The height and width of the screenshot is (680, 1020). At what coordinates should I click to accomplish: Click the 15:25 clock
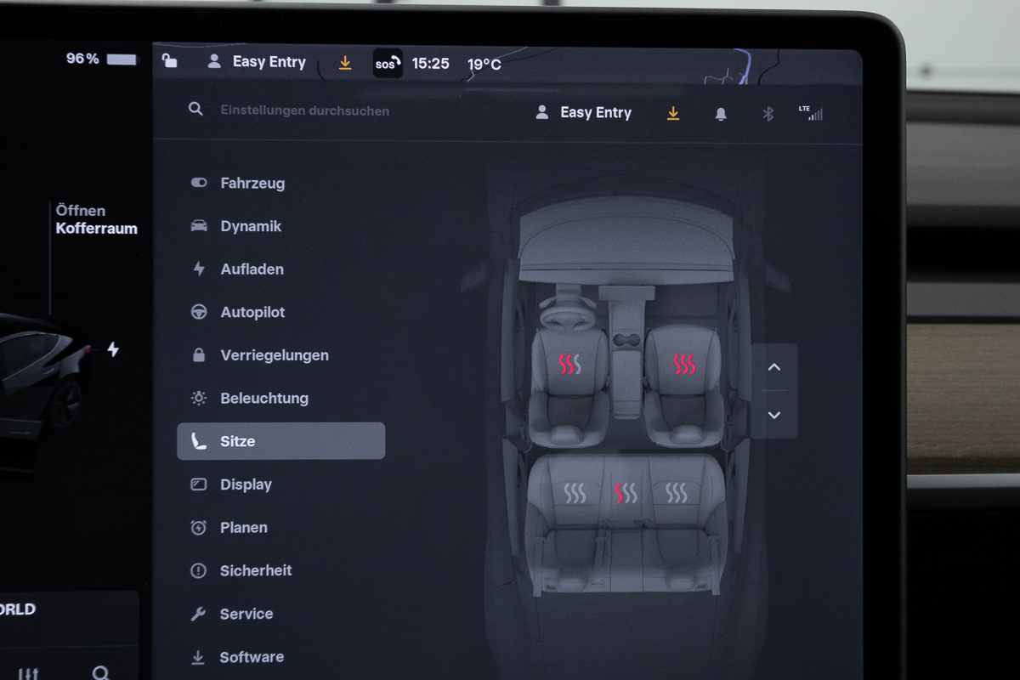pyautogui.click(x=431, y=64)
